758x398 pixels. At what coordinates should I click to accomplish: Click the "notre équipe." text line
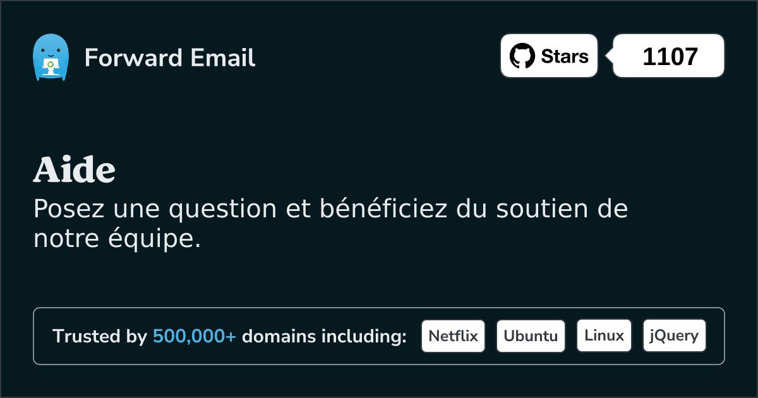point(117,239)
